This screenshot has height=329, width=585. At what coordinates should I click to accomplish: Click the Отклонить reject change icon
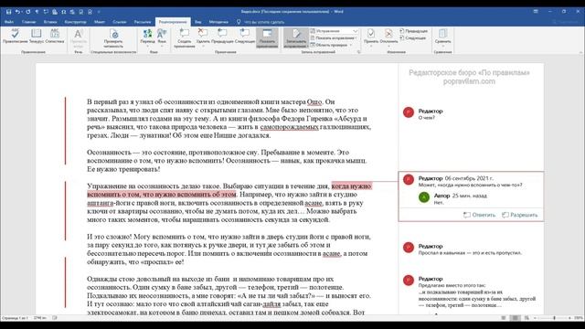point(388,34)
